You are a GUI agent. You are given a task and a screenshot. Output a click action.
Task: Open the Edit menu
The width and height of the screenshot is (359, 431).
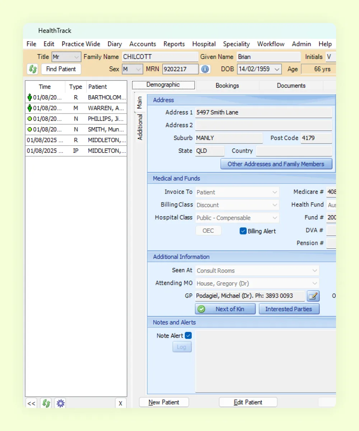[49, 44]
